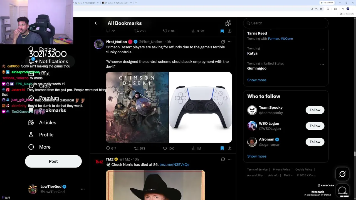Open the Crimson Desert cover image
The height and width of the screenshot is (200, 356).
tap(137, 107)
